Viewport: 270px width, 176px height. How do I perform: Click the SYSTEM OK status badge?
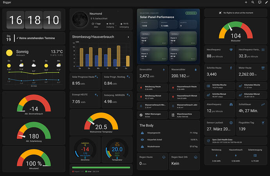(191, 13)
